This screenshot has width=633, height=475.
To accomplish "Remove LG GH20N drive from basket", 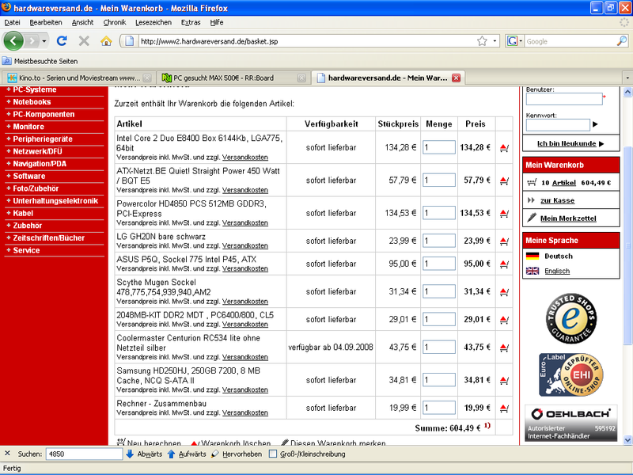I will 504,241.
